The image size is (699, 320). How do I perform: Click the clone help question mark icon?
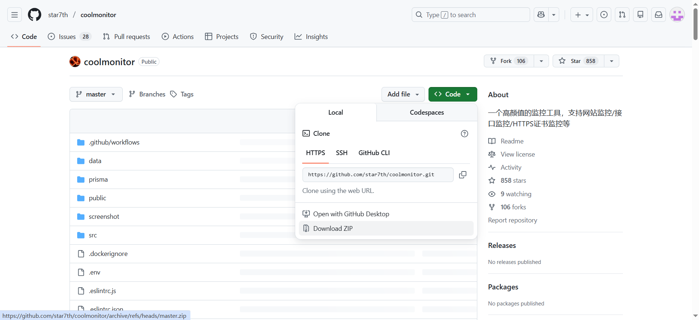tap(464, 134)
